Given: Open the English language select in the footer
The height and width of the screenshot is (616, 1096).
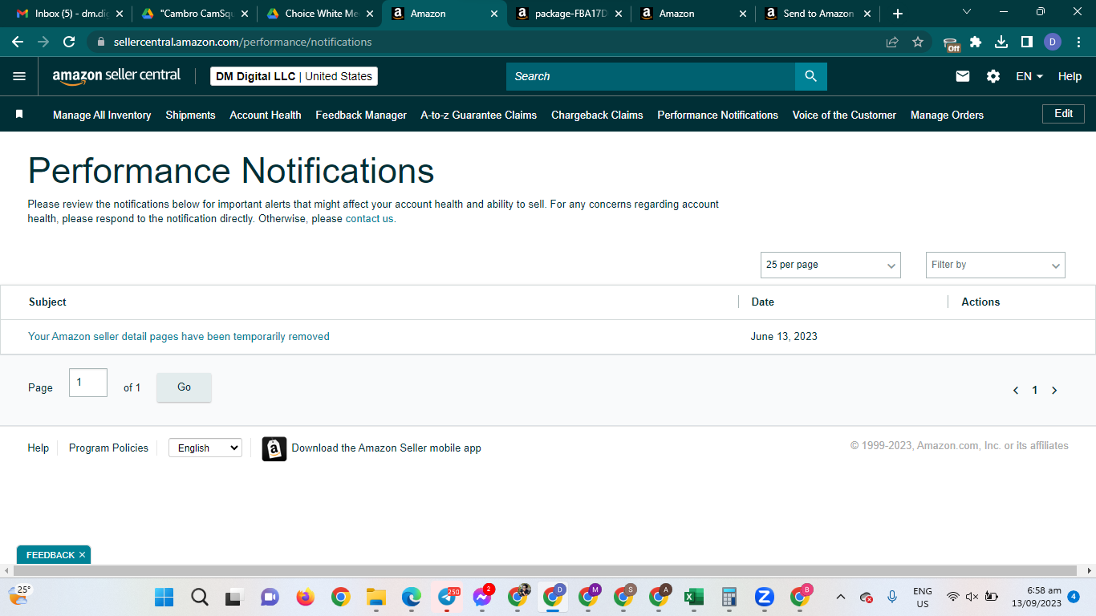Looking at the screenshot, I should click(205, 448).
